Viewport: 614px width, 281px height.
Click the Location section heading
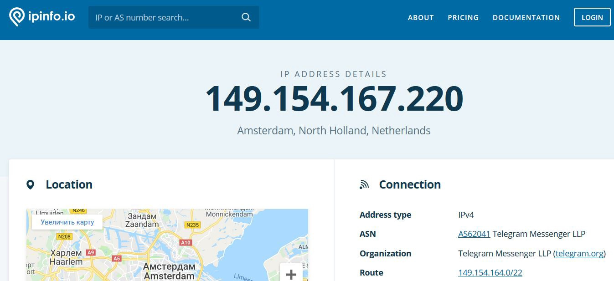69,184
